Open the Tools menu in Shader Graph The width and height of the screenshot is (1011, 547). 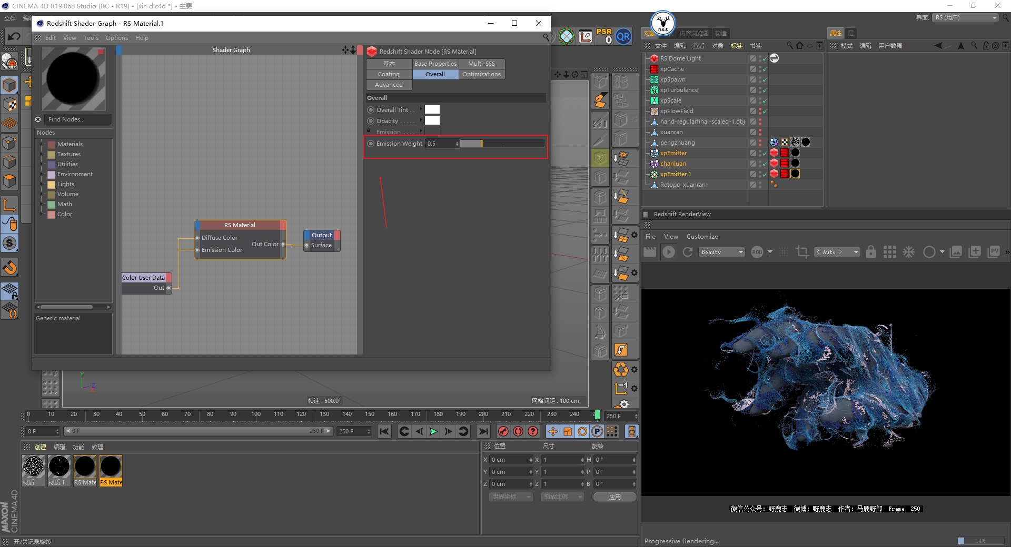click(91, 38)
